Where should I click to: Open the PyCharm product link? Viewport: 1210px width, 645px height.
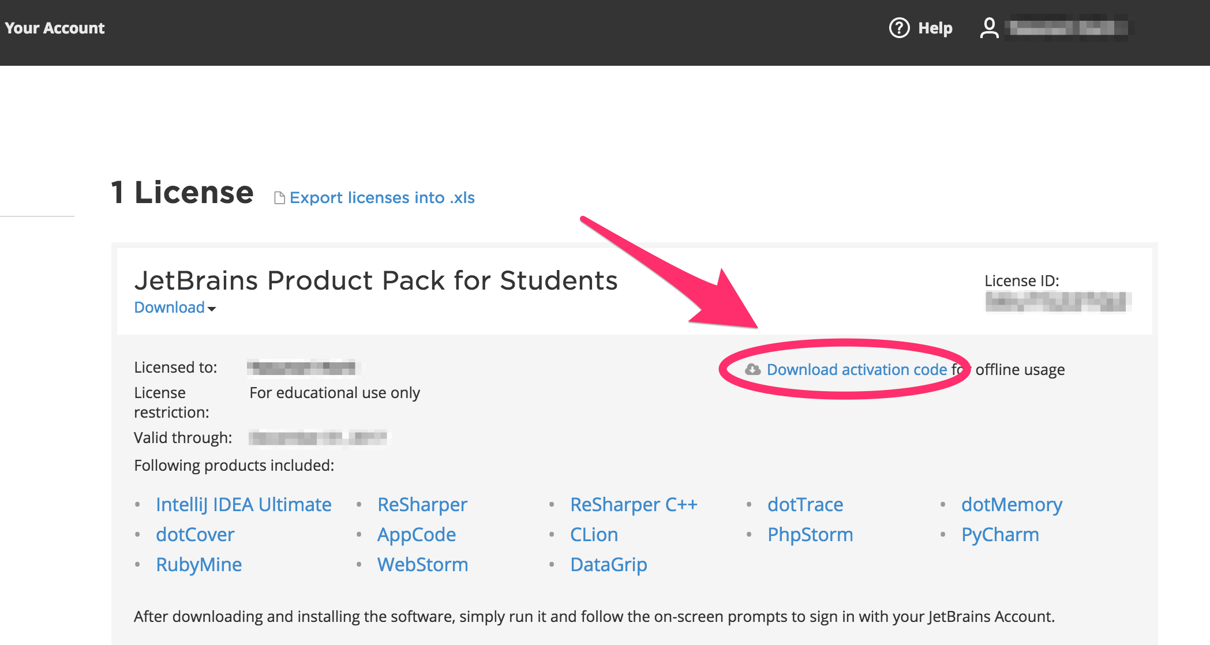coord(1000,535)
